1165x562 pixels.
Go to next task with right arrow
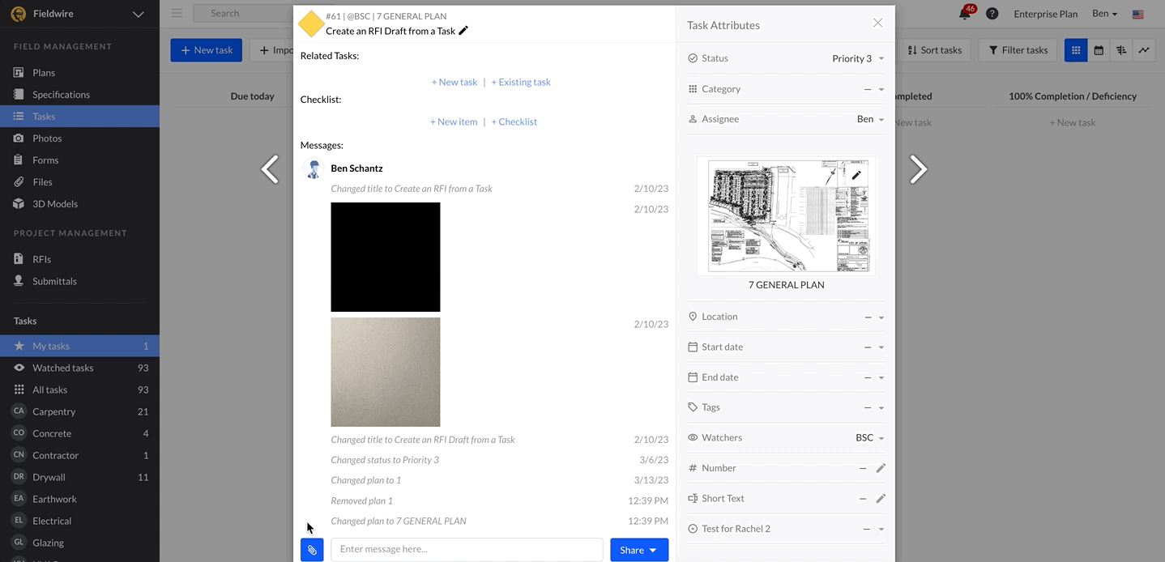(x=918, y=169)
